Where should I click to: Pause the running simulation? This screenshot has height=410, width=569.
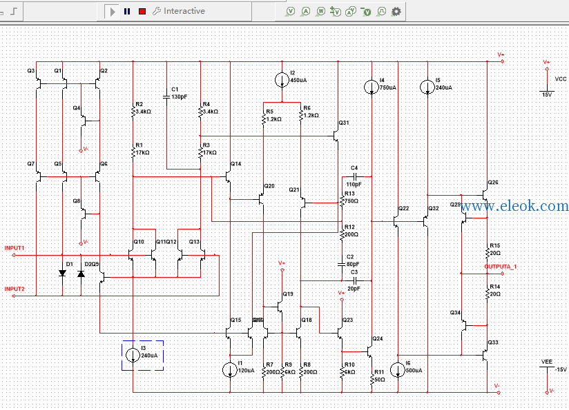pos(127,12)
